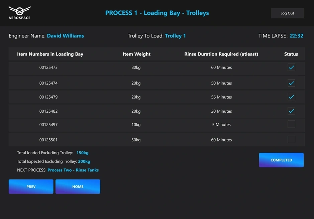314x219 pixels.
Task: Uncheck status box for item 00125479
Action: tap(291, 97)
